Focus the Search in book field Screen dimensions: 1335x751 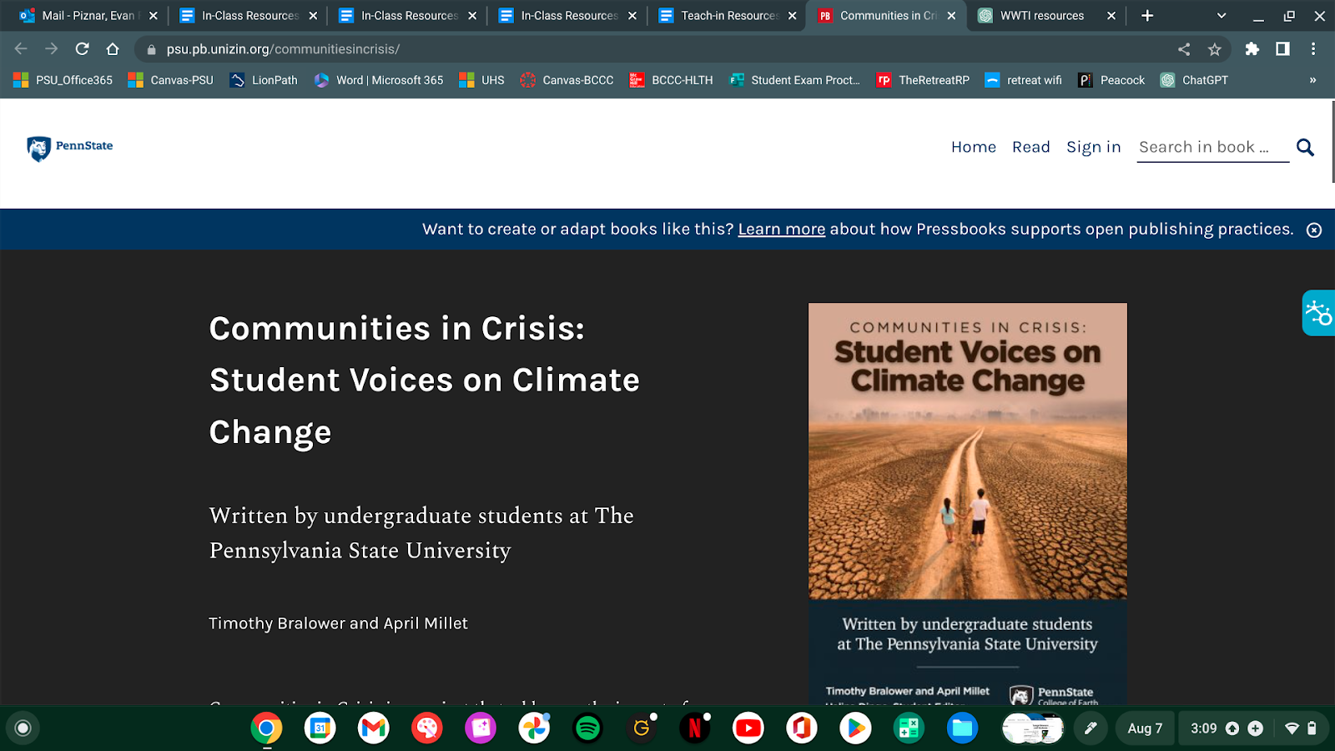pos(1212,148)
